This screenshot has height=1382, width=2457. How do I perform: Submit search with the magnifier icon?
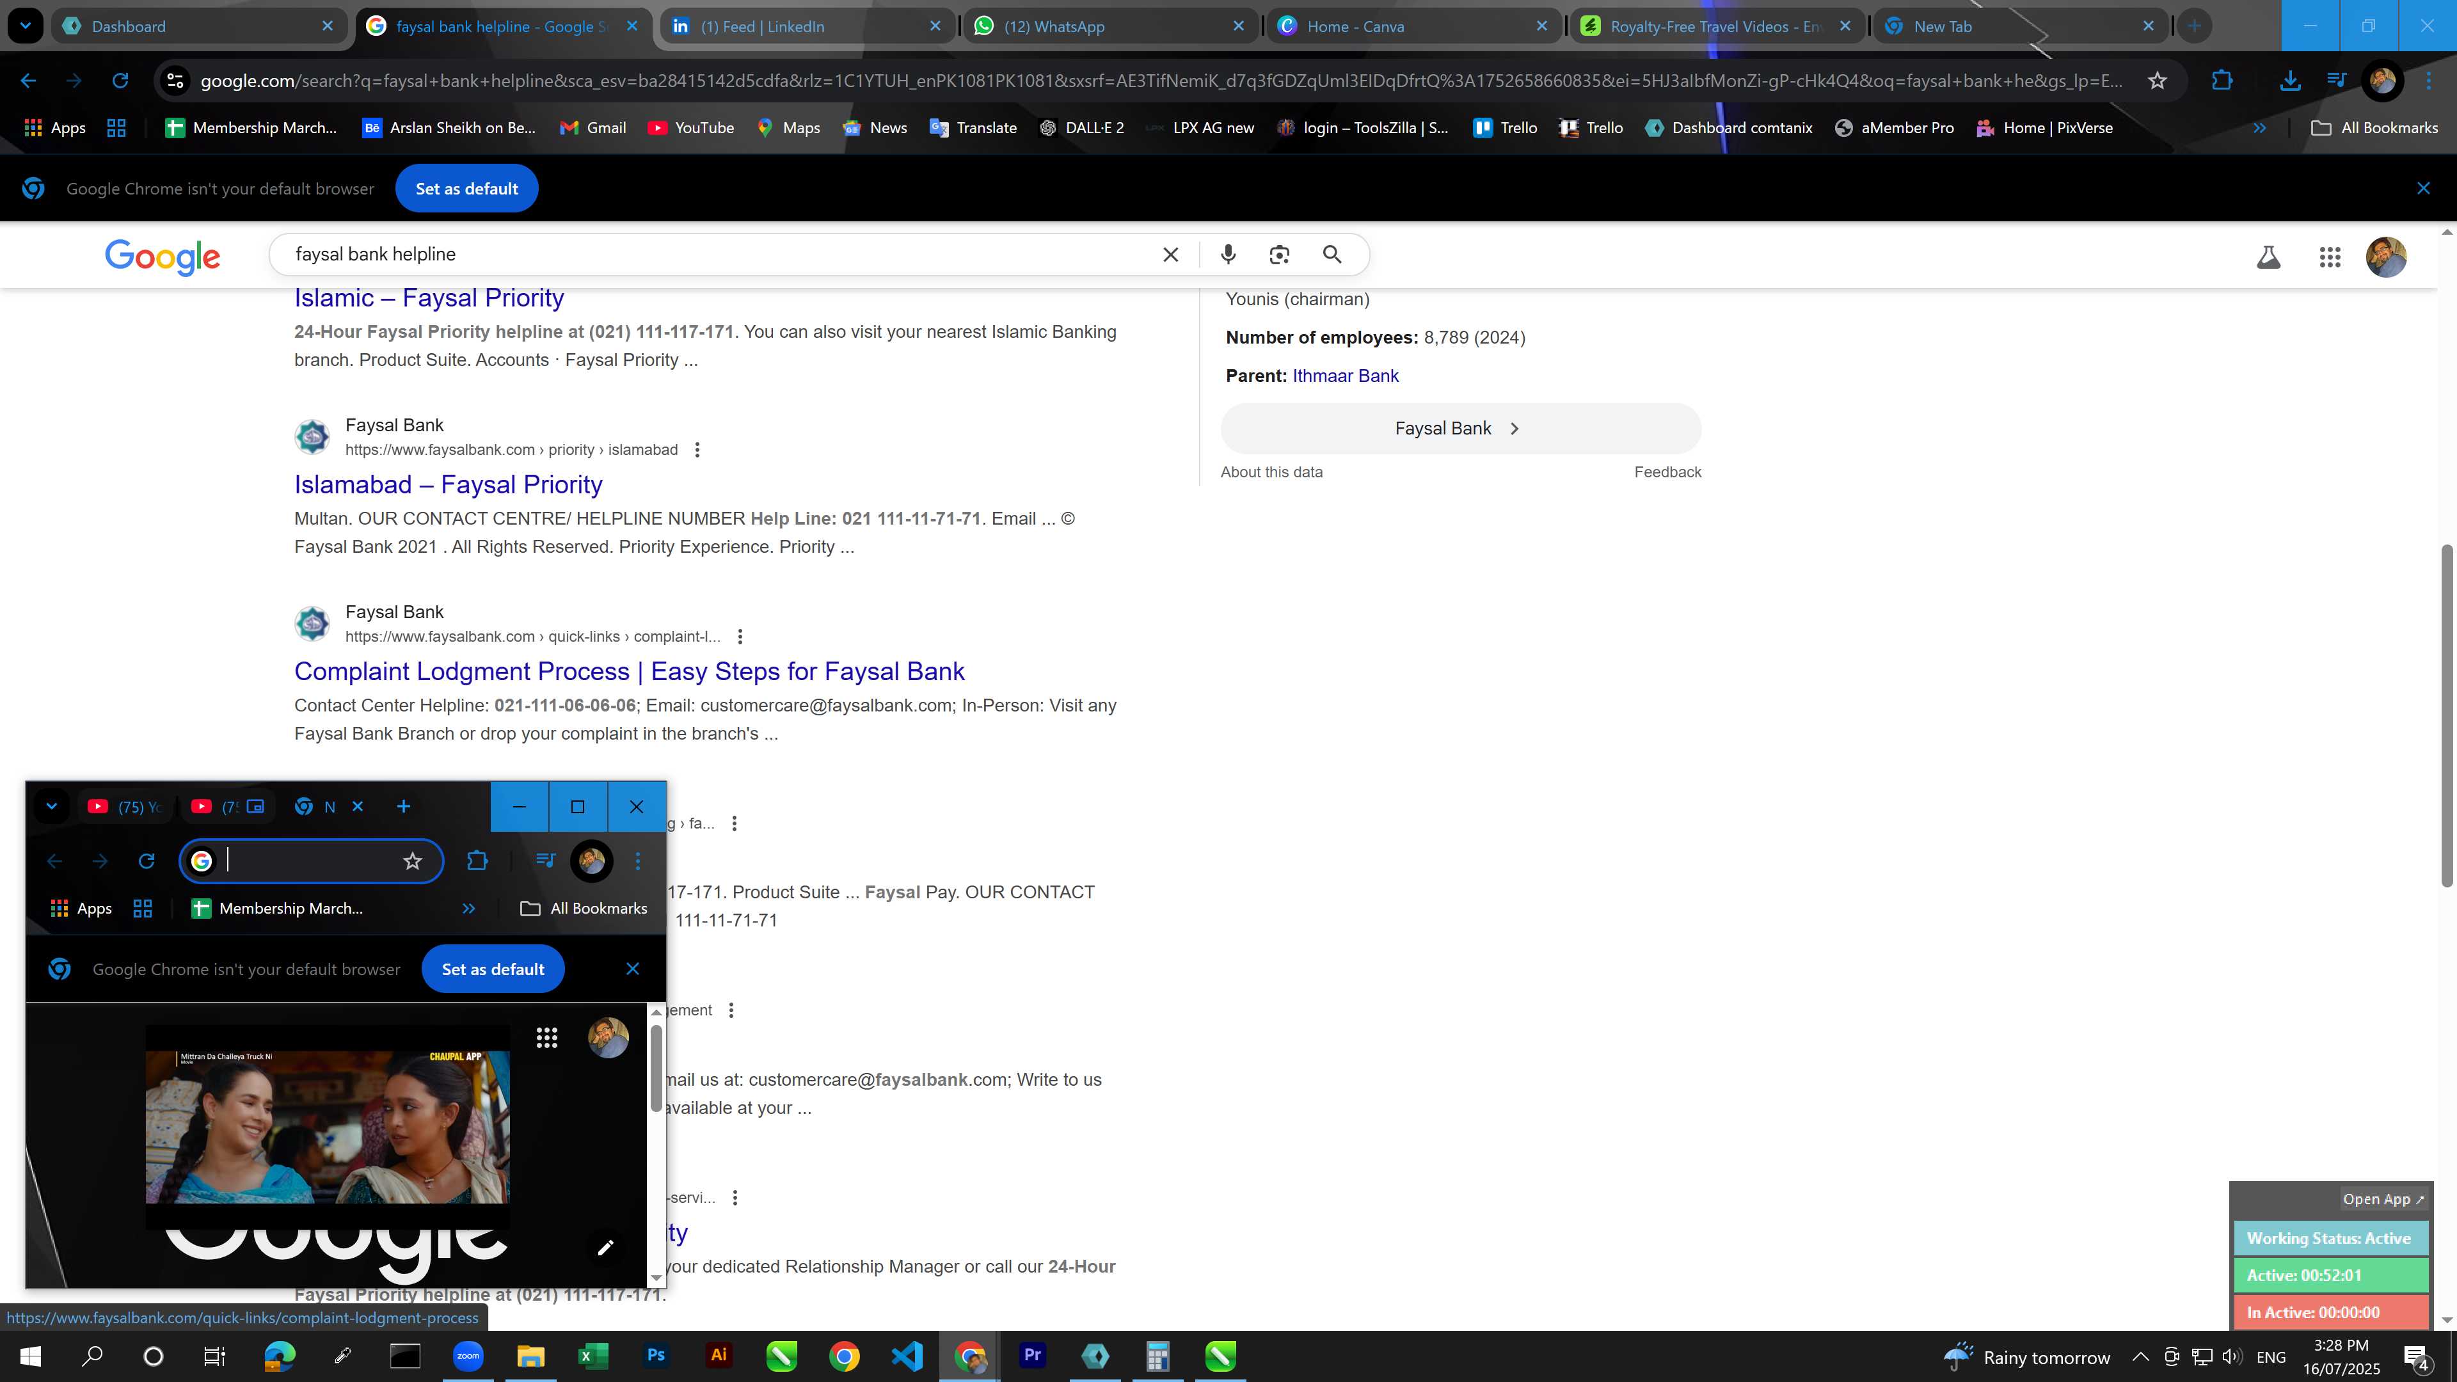coord(1332,255)
